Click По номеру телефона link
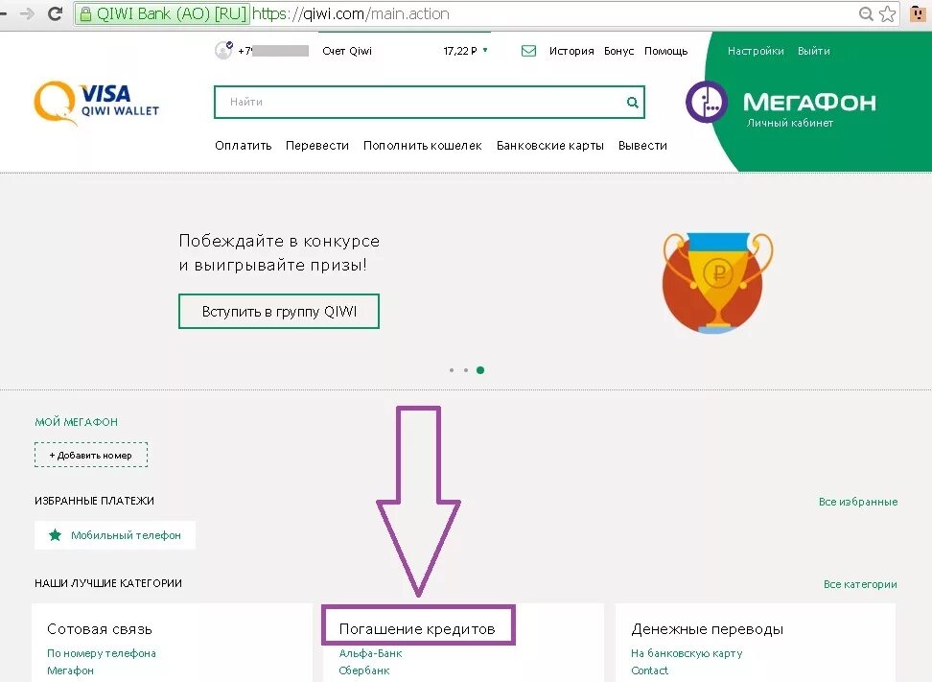This screenshot has height=682, width=932. [x=101, y=653]
